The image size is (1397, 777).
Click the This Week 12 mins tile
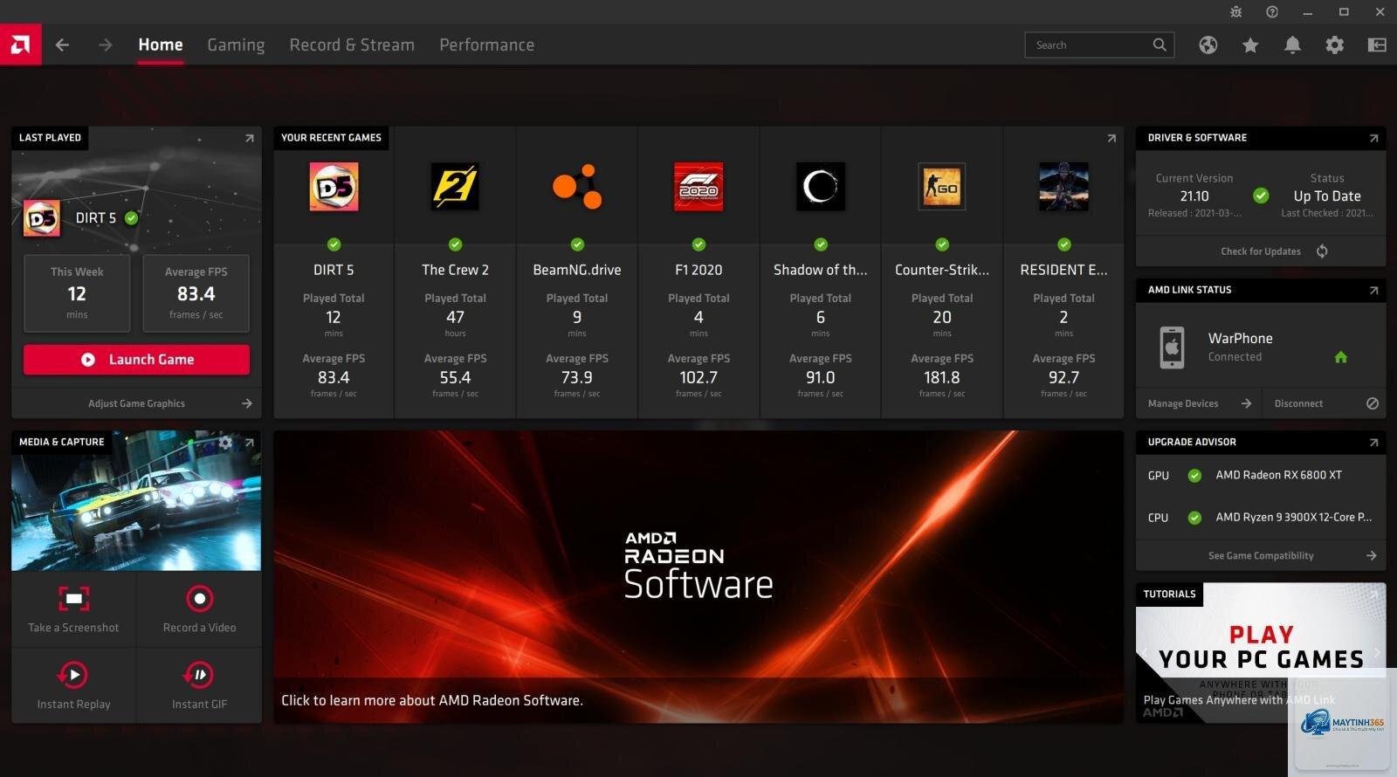(x=77, y=293)
